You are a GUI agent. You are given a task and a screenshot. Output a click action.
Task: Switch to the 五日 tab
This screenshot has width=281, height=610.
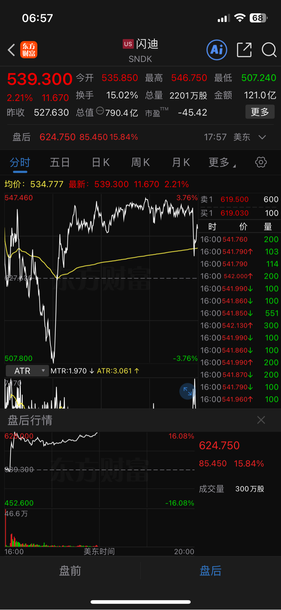point(60,162)
